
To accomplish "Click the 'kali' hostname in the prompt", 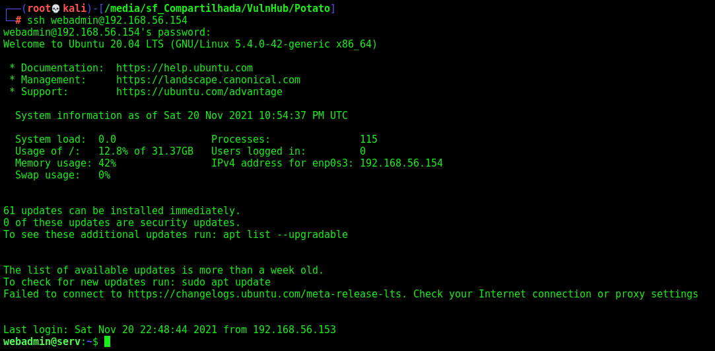I will pyautogui.click(x=75, y=9).
